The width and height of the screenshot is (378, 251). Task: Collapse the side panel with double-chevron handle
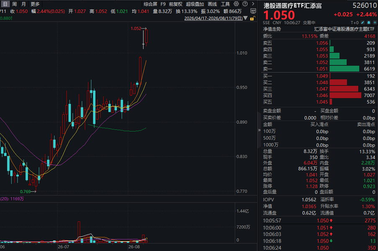coord(259,130)
